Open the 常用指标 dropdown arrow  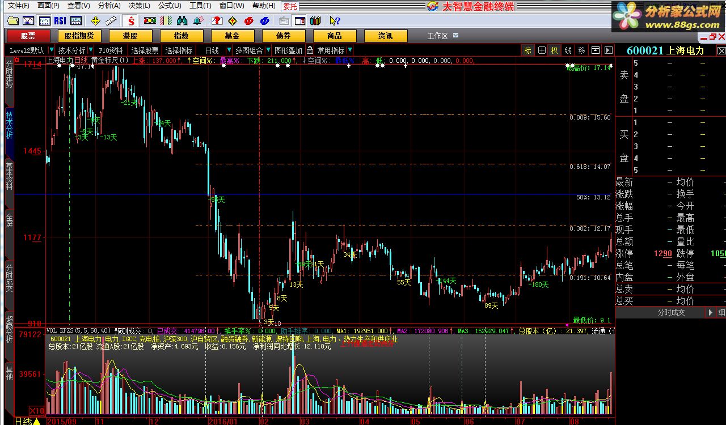pyautogui.click(x=350, y=50)
